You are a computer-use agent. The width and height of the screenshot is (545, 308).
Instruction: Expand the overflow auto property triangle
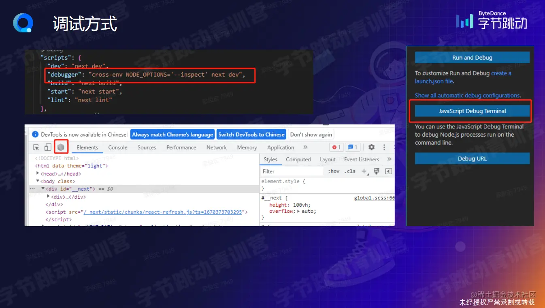click(299, 211)
